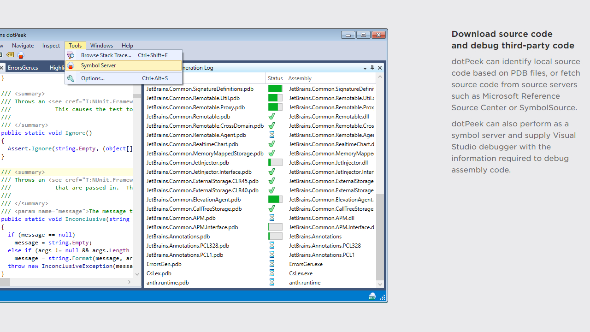Open Options from the Tools menu
Image resolution: width=590 pixels, height=332 pixels.
[x=93, y=78]
